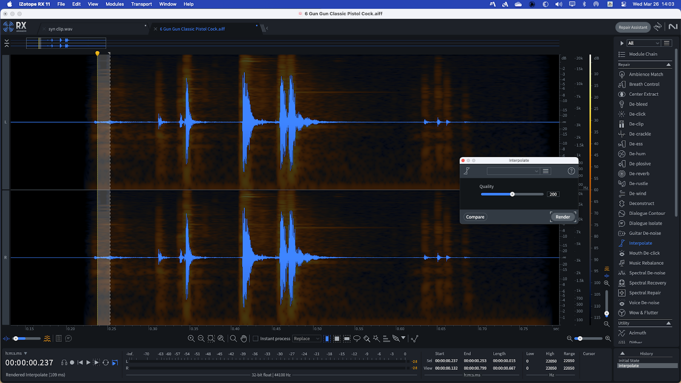681x383 pixels.
Task: Open the Modules menu
Action: [x=114, y=4]
